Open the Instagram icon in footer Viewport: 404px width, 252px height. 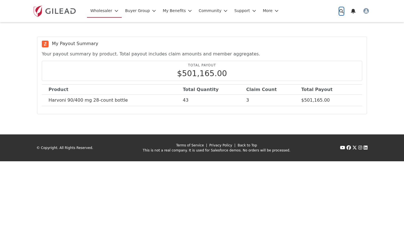pyautogui.click(x=360, y=148)
